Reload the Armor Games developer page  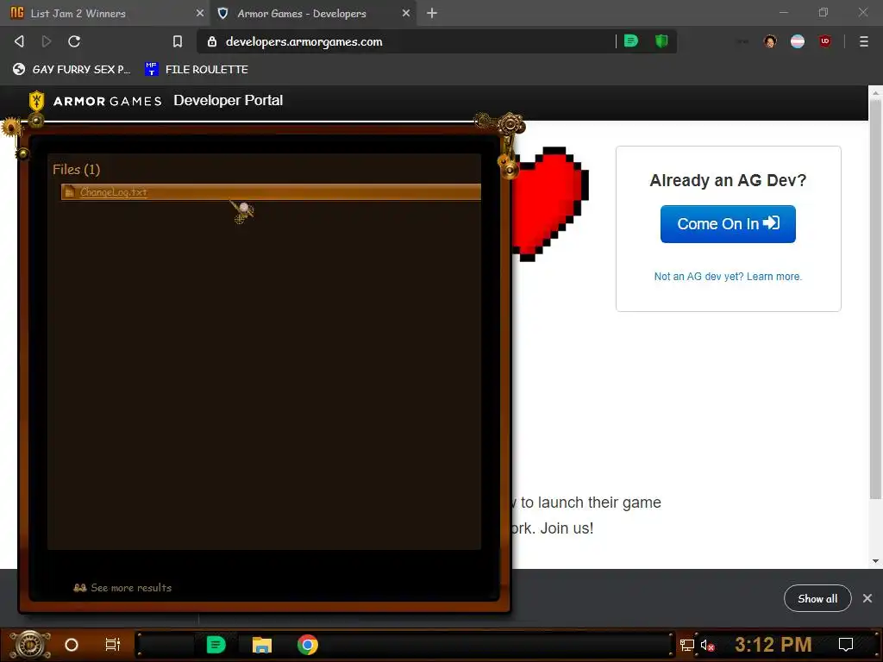74,41
